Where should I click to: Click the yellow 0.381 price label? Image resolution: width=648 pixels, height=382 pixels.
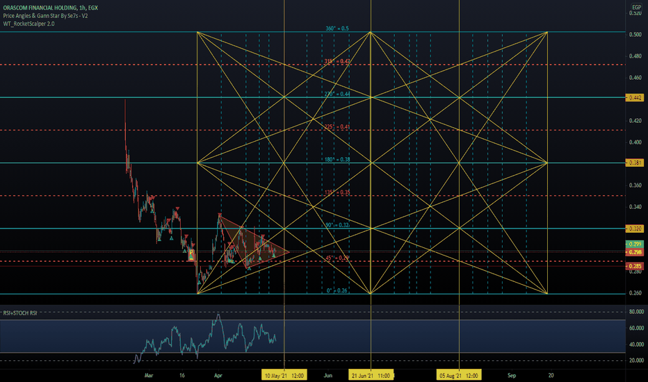[634, 163]
